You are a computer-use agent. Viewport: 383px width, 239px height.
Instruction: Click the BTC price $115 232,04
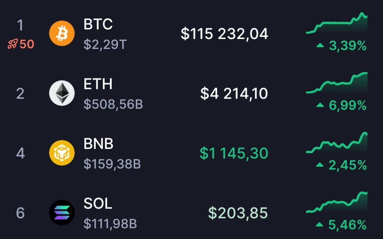(224, 34)
